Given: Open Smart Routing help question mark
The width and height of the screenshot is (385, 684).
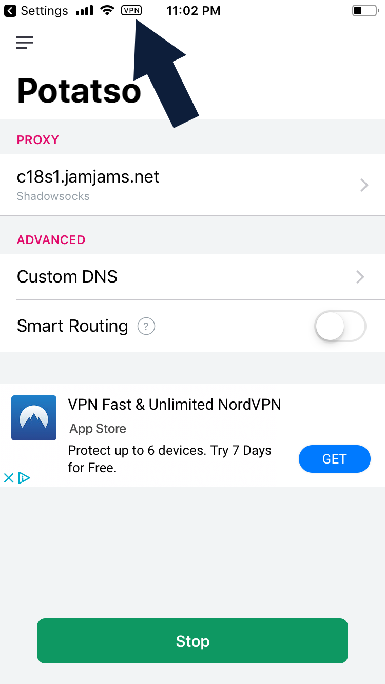Looking at the screenshot, I should 146,326.
